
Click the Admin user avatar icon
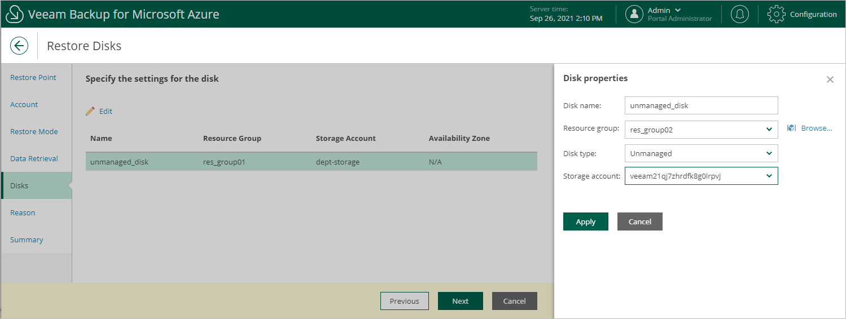[x=634, y=14]
